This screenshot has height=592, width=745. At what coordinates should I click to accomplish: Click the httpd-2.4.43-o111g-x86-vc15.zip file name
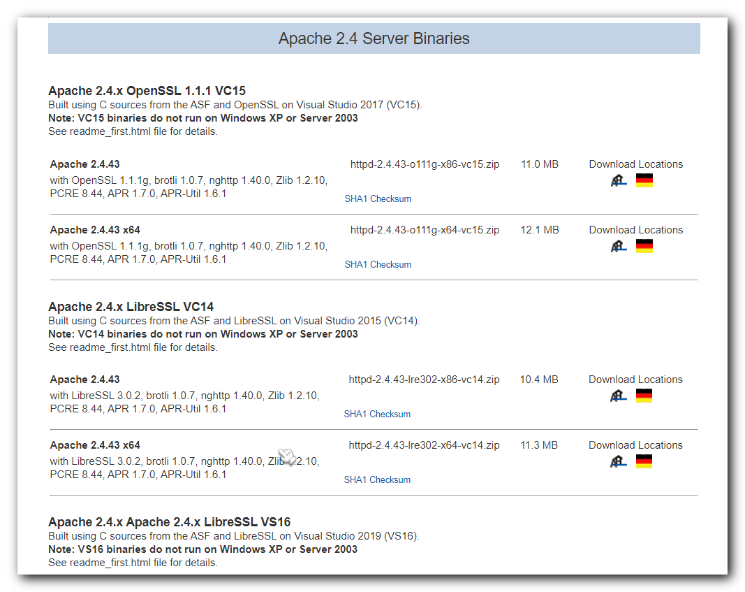pos(425,164)
